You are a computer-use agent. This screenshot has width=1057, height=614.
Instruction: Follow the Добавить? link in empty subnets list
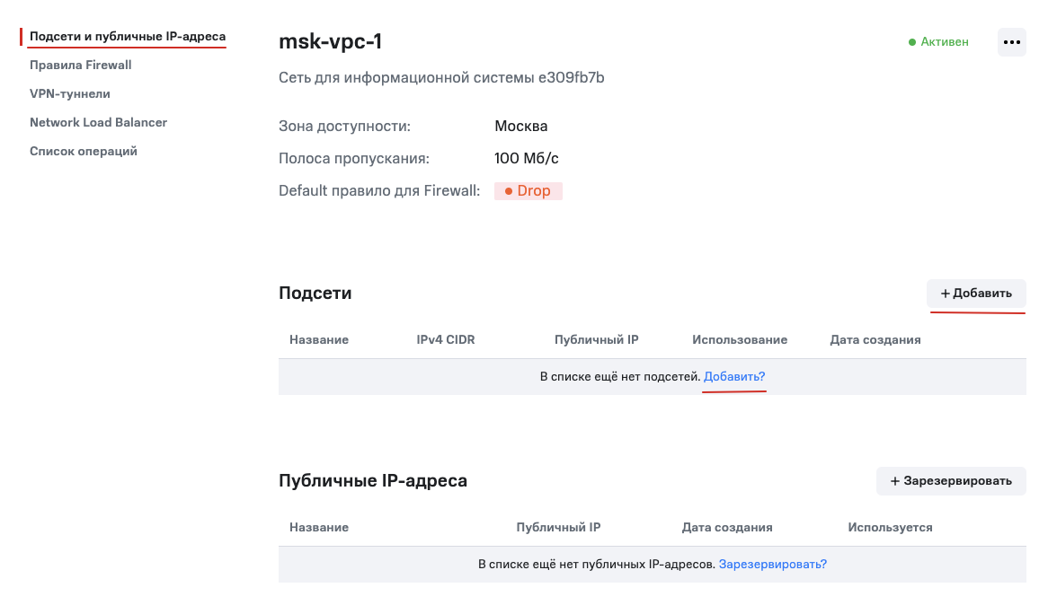[x=734, y=377]
